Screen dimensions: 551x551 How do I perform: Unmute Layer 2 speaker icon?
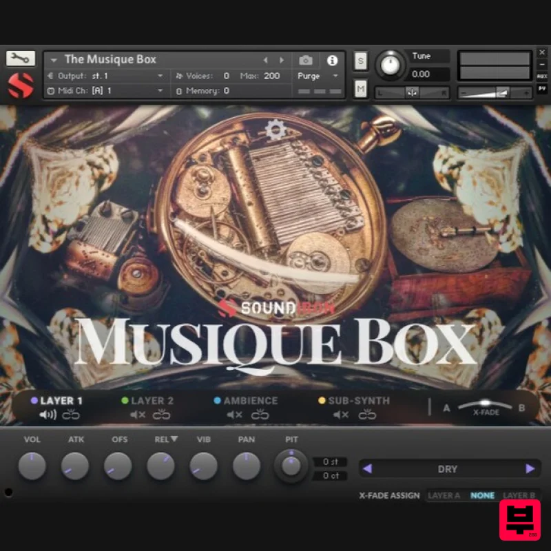137,415
